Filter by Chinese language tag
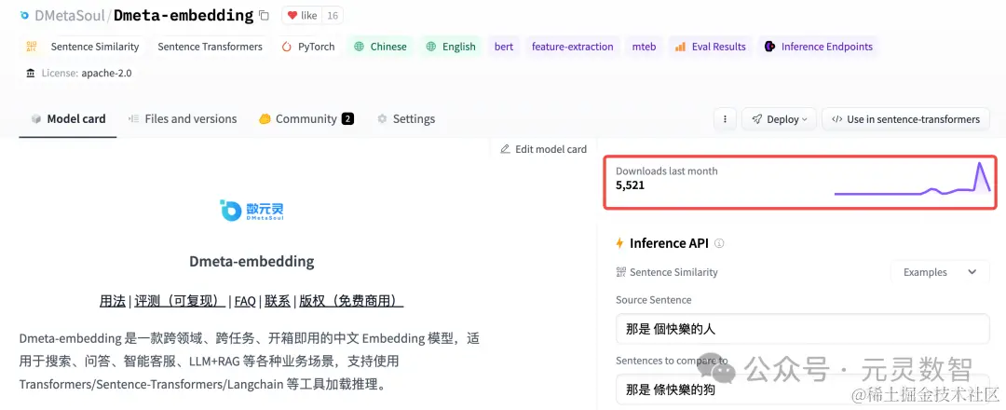Image resolution: width=1006 pixels, height=410 pixels. [x=380, y=47]
